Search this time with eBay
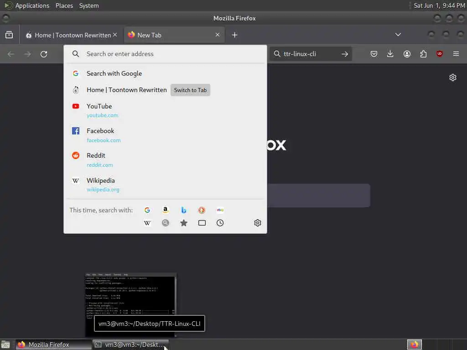Screen dimensions: 467x350 pos(220,210)
